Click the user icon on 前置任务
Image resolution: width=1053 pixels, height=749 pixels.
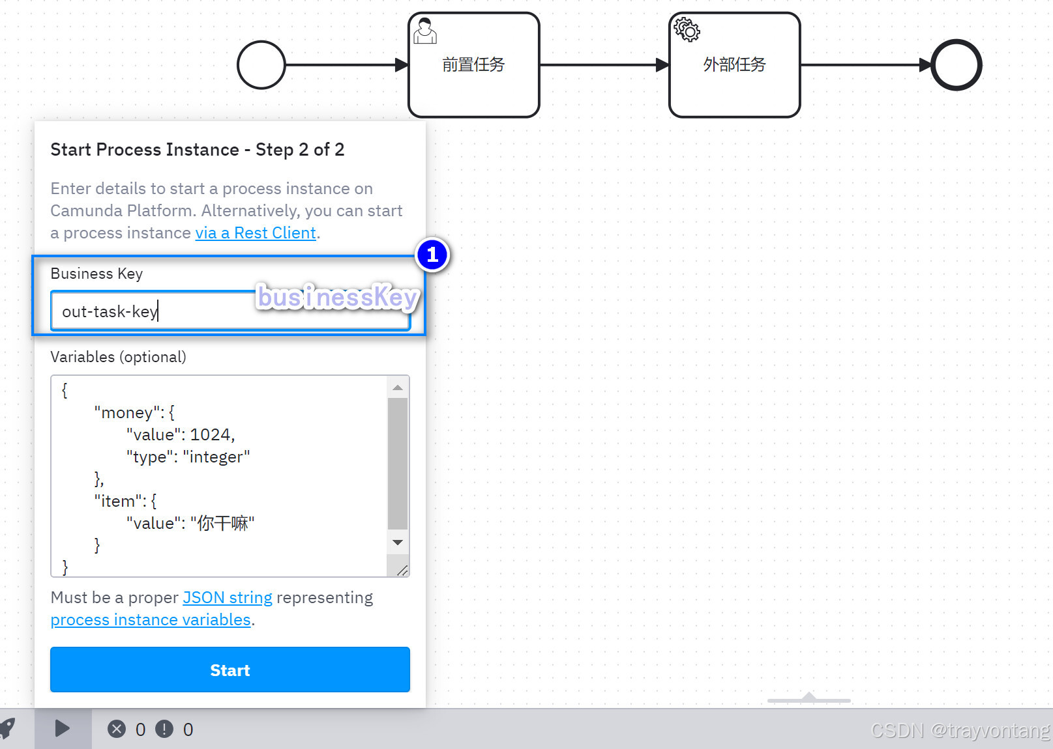click(425, 31)
